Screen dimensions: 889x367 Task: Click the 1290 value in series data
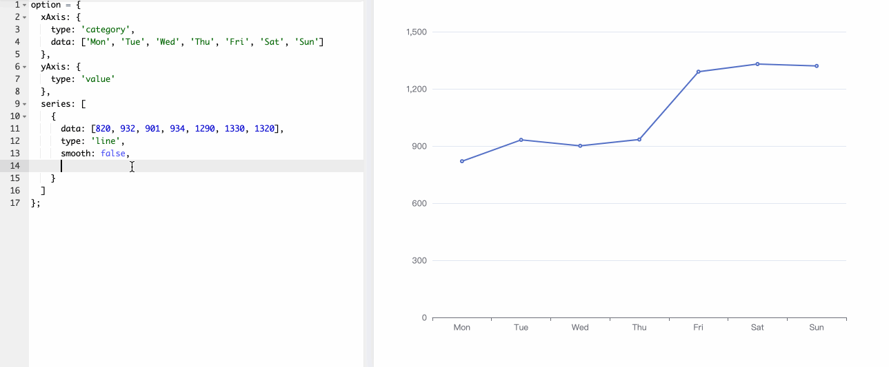(205, 129)
